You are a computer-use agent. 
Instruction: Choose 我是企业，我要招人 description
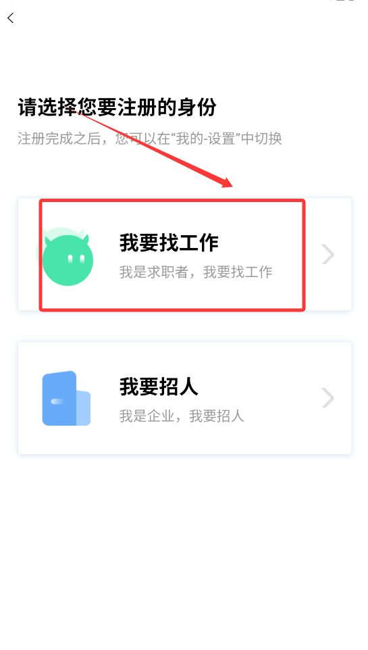[x=182, y=416]
